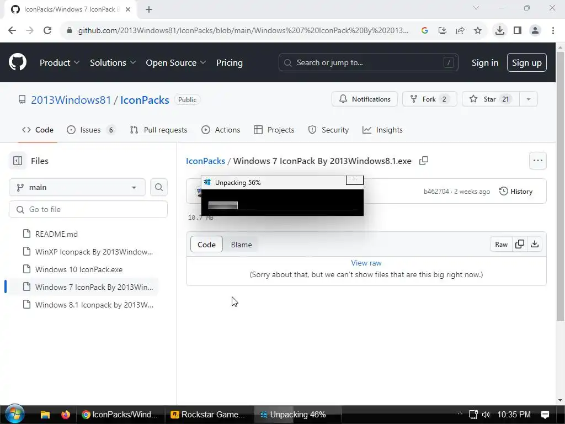565x424 pixels.
Task: Expand the Open Source menu
Action: pyautogui.click(x=176, y=63)
